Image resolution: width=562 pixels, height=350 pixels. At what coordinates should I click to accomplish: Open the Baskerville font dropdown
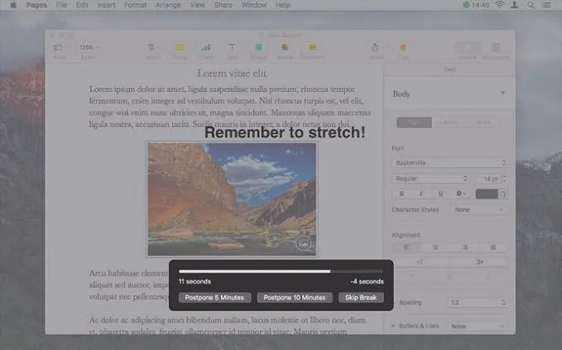pos(449,163)
